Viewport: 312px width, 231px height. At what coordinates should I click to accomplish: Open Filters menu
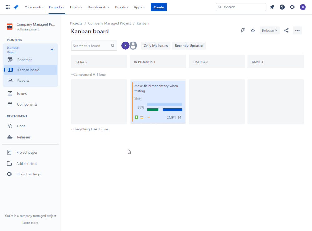[76, 7]
